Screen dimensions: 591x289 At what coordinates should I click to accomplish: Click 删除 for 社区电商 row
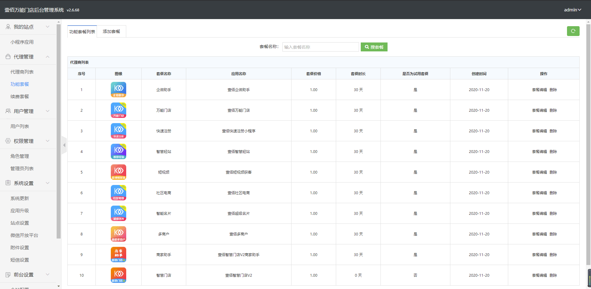553,193
